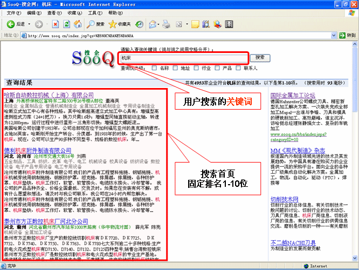Open the Discuss yellow note icon

tap(195, 24)
